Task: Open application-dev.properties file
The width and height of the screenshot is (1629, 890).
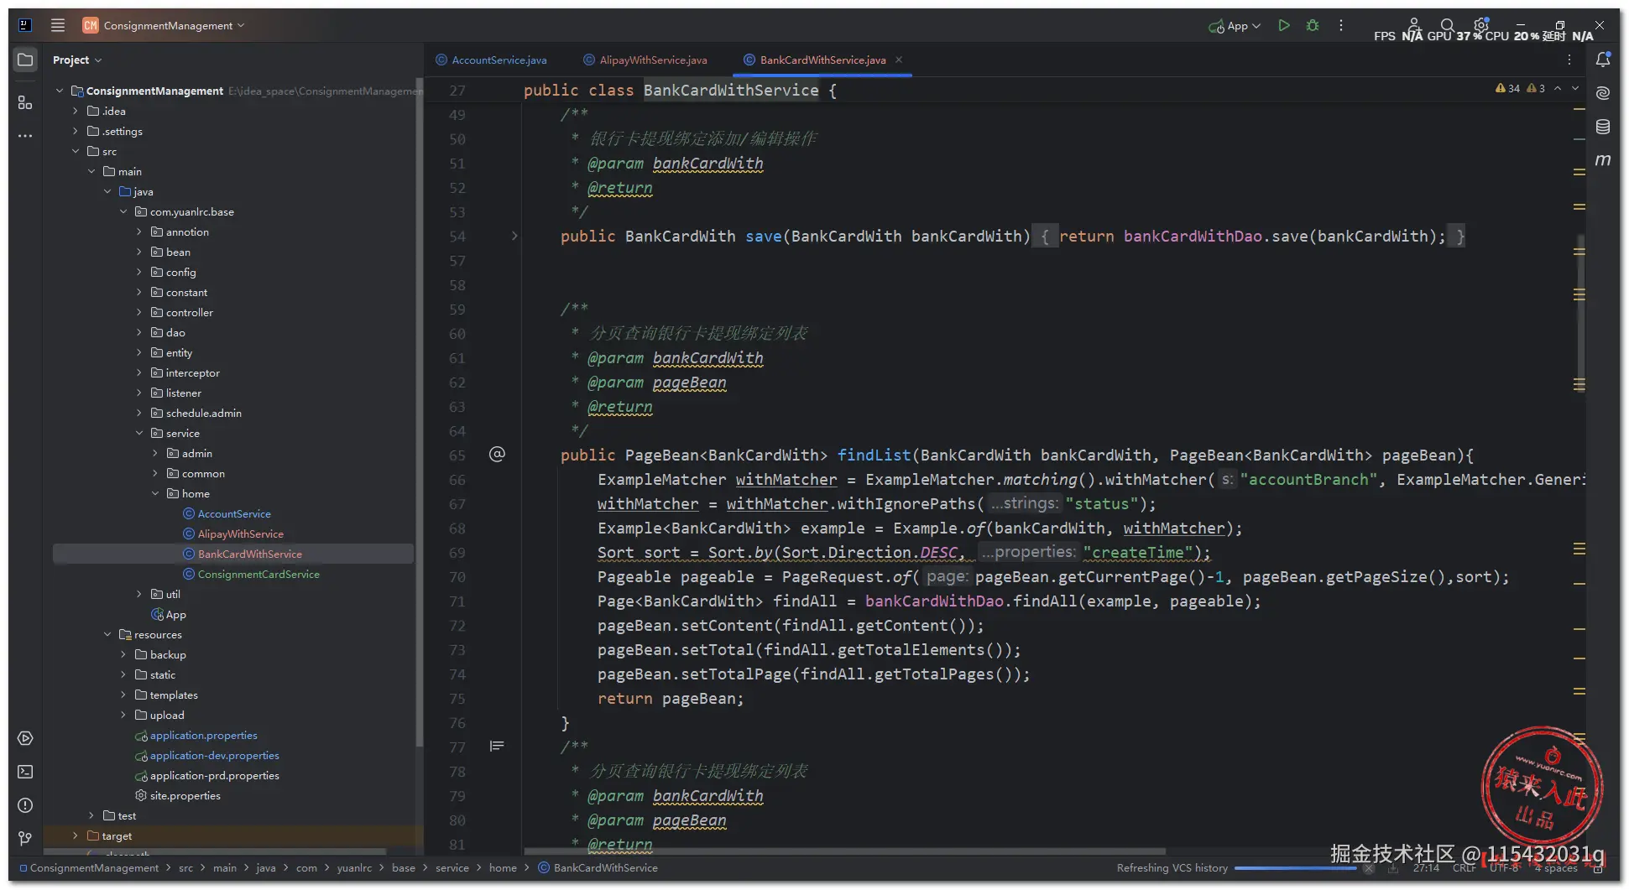Action: pos(215,755)
